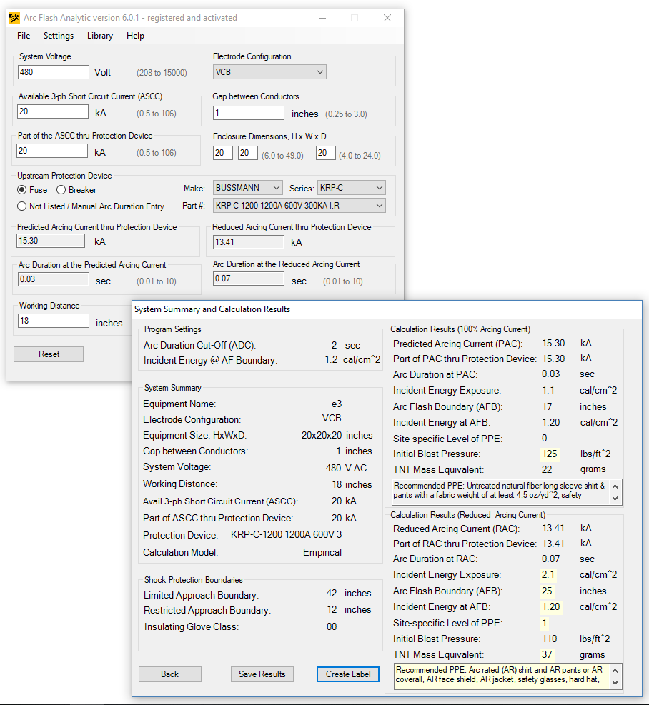Image resolution: width=649 pixels, height=705 pixels.
Task: Close the Arc Flash Analytic window
Action: pyautogui.click(x=387, y=19)
